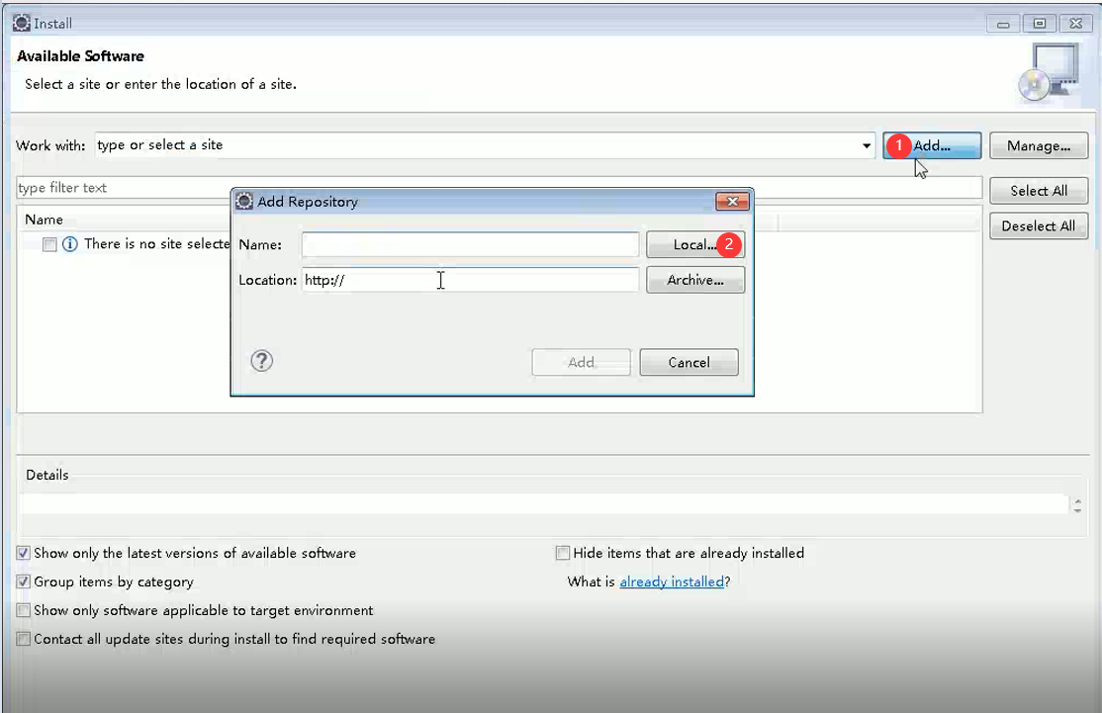Minimize the Install window
Screen dimensions: 1102x713
(x=1003, y=24)
